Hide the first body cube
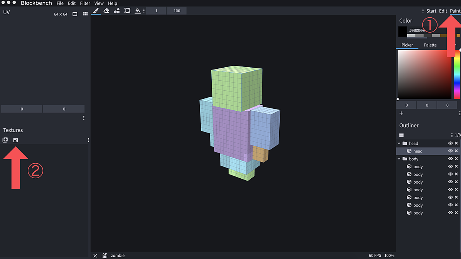 [450, 166]
